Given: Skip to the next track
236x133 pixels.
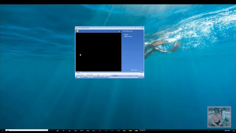Looking at the screenshot, I should pos(92,76).
